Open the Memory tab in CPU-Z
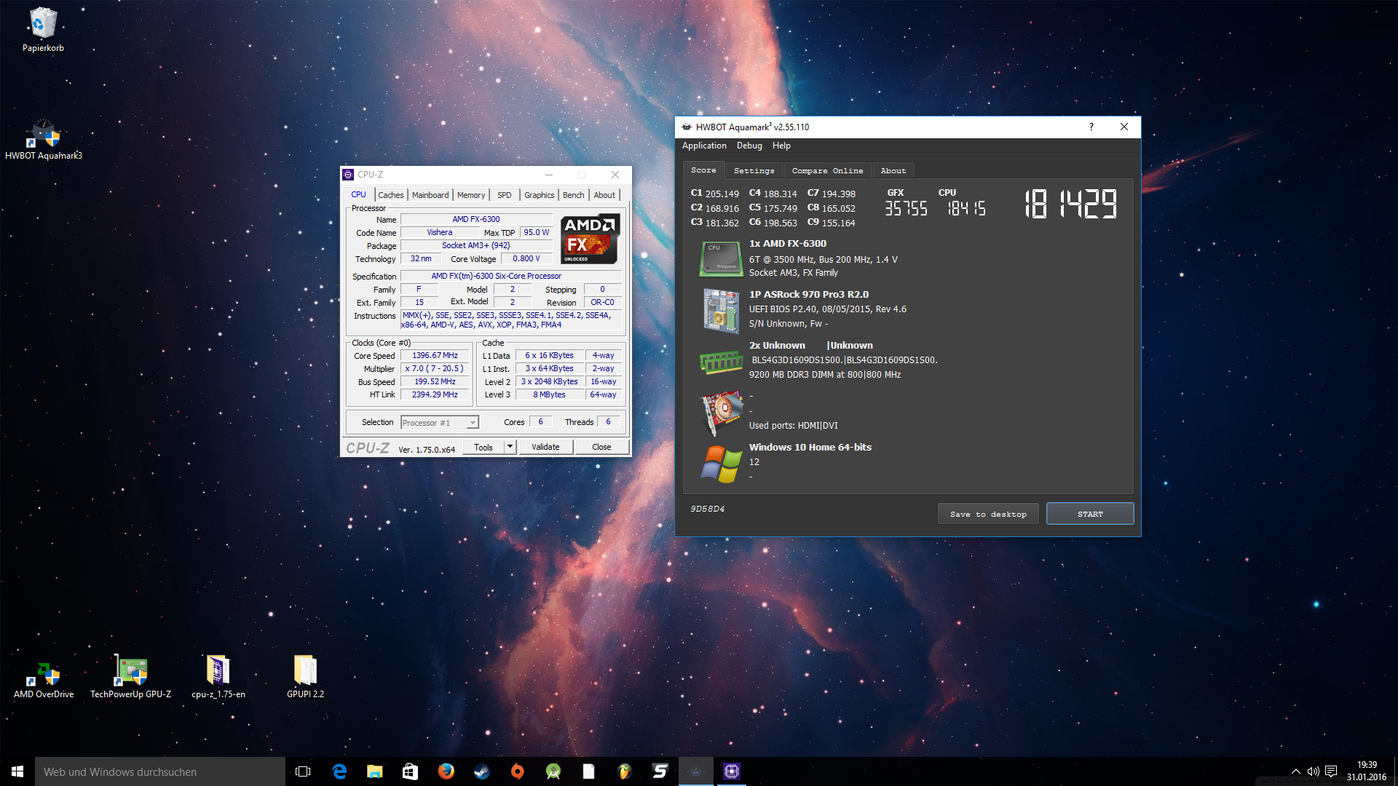 point(471,195)
